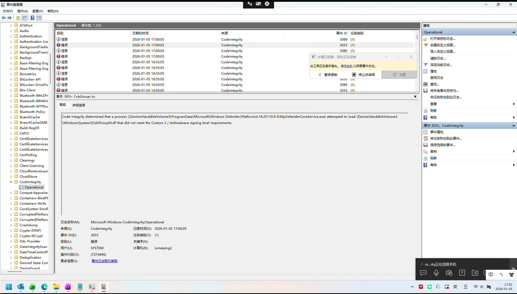Screen dimensions: 517x294
Task: Click 查找 binoculars action
Action: (434, 84)
